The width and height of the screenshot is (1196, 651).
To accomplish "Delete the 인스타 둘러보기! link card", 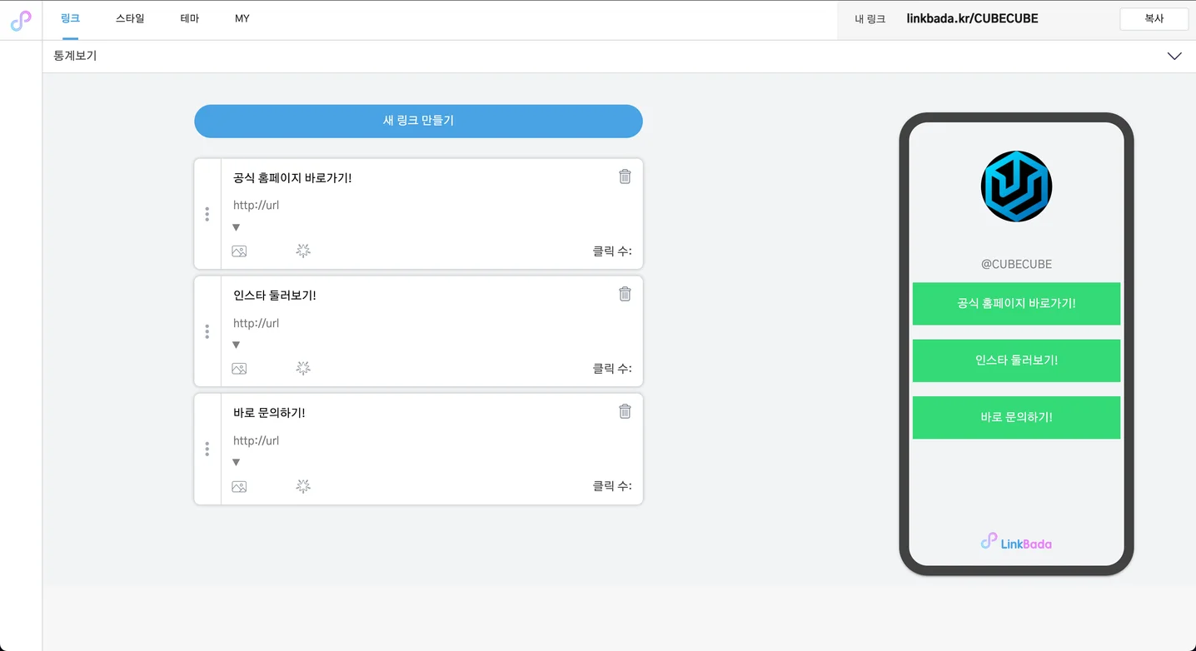I will click(625, 294).
